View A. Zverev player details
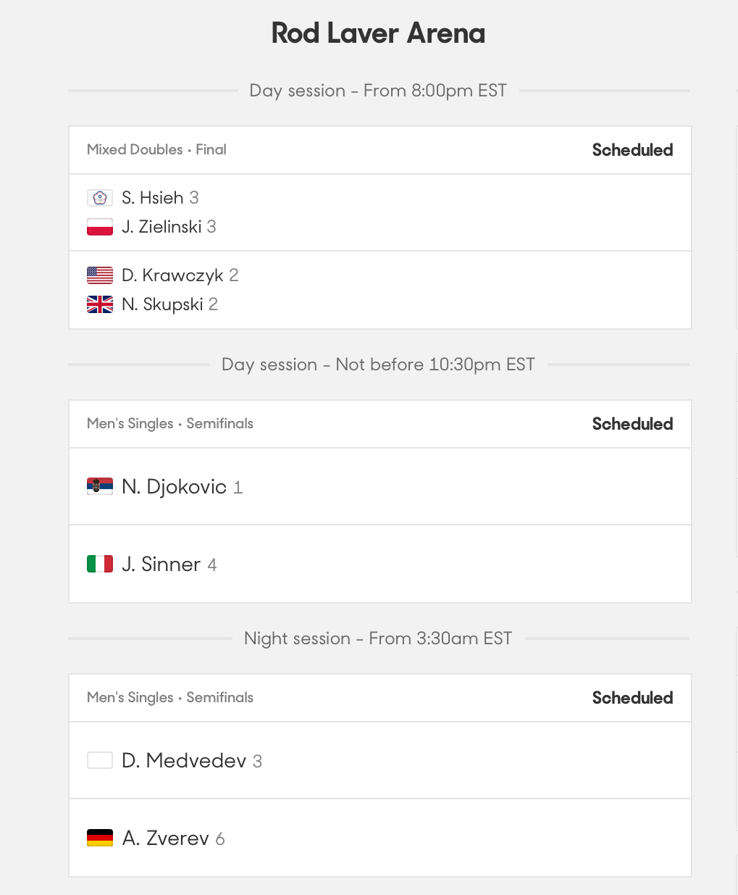This screenshot has height=895, width=738. tap(165, 838)
